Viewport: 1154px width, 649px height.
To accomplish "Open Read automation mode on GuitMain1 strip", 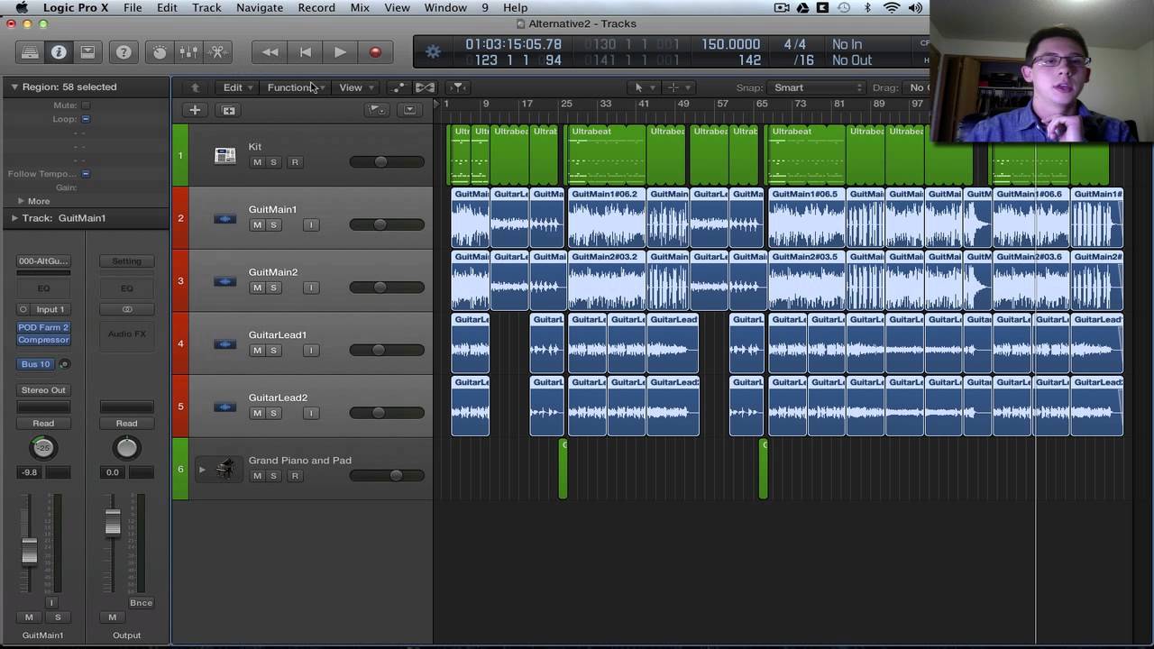I will point(43,423).
